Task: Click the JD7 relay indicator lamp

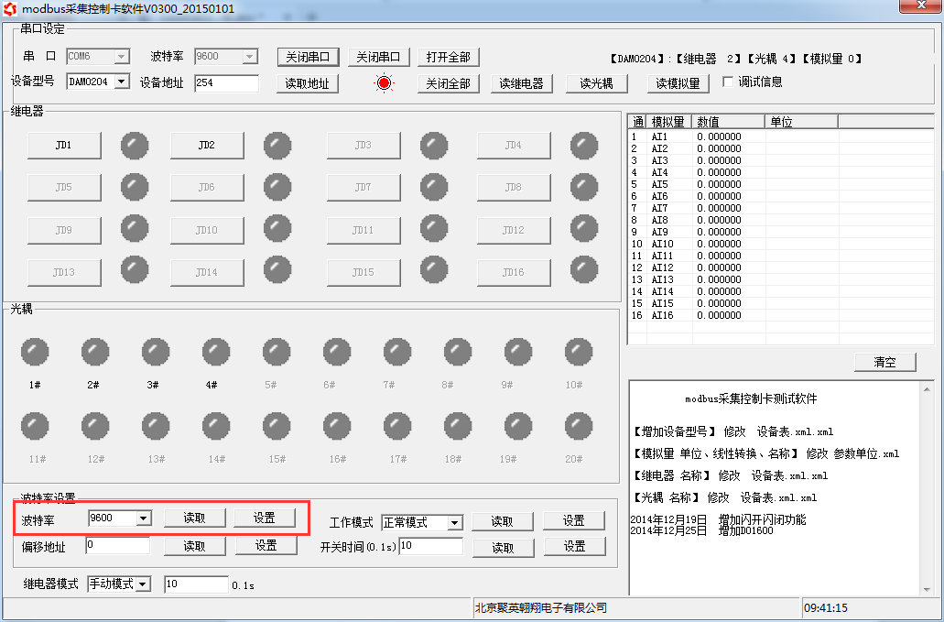Action: pos(434,187)
